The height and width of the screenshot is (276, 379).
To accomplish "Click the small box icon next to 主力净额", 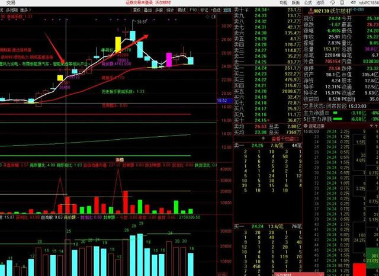I will click(327, 113).
